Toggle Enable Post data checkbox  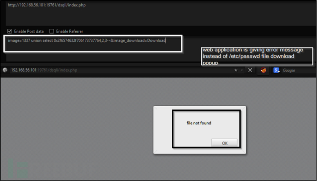(x=10, y=31)
